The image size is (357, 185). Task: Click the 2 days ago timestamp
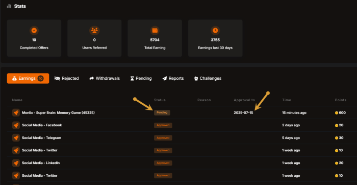(291, 125)
